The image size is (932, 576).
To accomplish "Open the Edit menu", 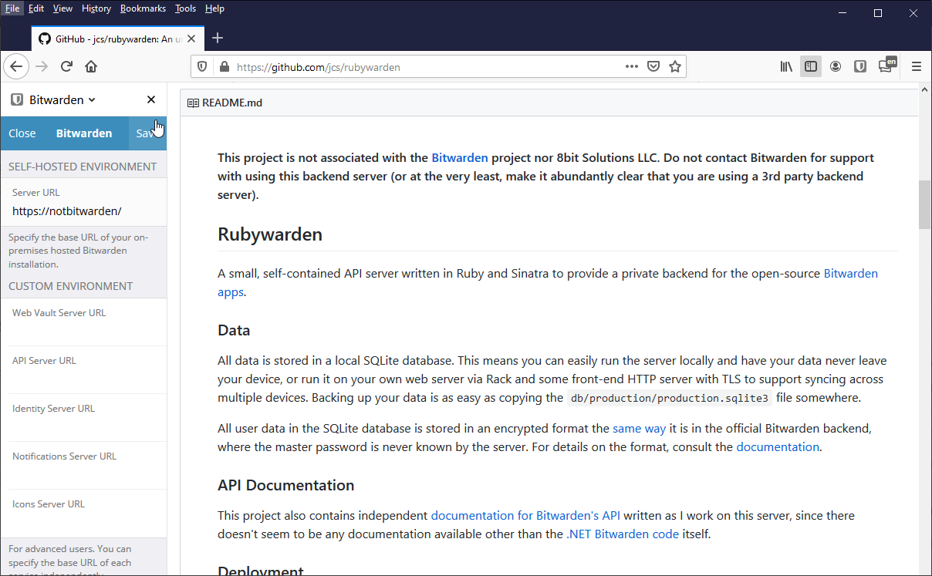I will (x=36, y=8).
